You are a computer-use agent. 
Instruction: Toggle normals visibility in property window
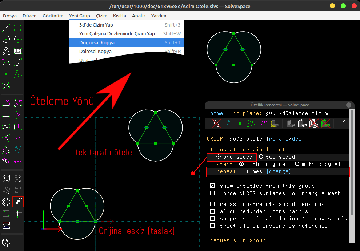[228, 124]
